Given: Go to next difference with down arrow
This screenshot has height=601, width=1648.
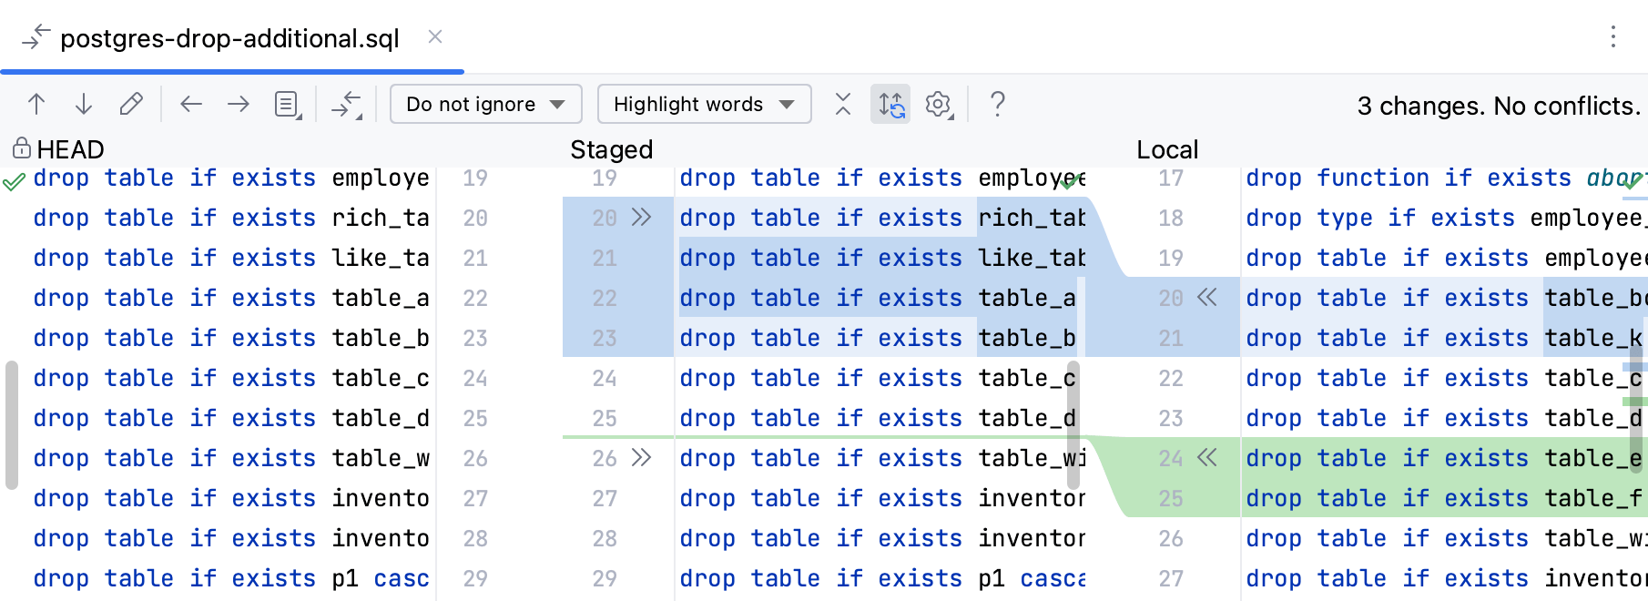Looking at the screenshot, I should pyautogui.click(x=84, y=105).
